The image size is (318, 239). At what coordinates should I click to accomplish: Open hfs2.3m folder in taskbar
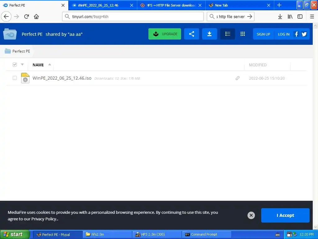tap(107, 234)
